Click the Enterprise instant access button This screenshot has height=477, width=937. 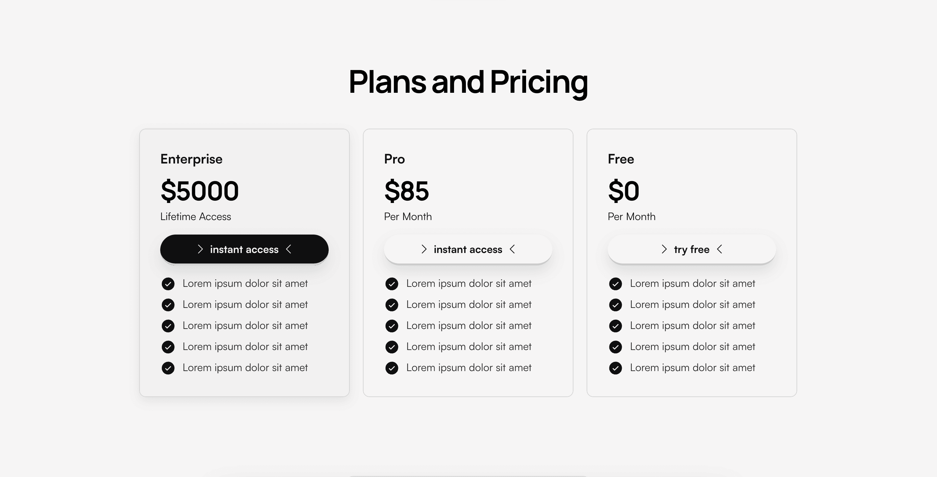(x=244, y=249)
